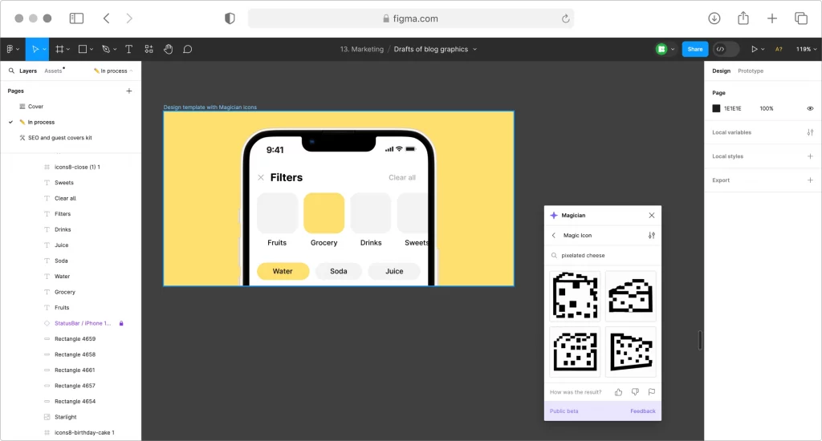Collapse pages list via In process dropdown
Viewport: 822px width, 441px height.
coord(113,71)
